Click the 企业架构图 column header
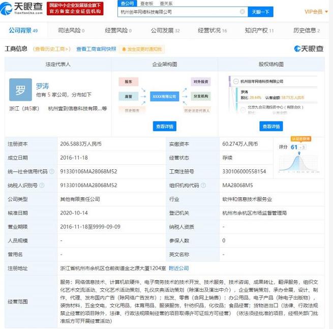Screen dimensions: 333x329 [x=165, y=64]
